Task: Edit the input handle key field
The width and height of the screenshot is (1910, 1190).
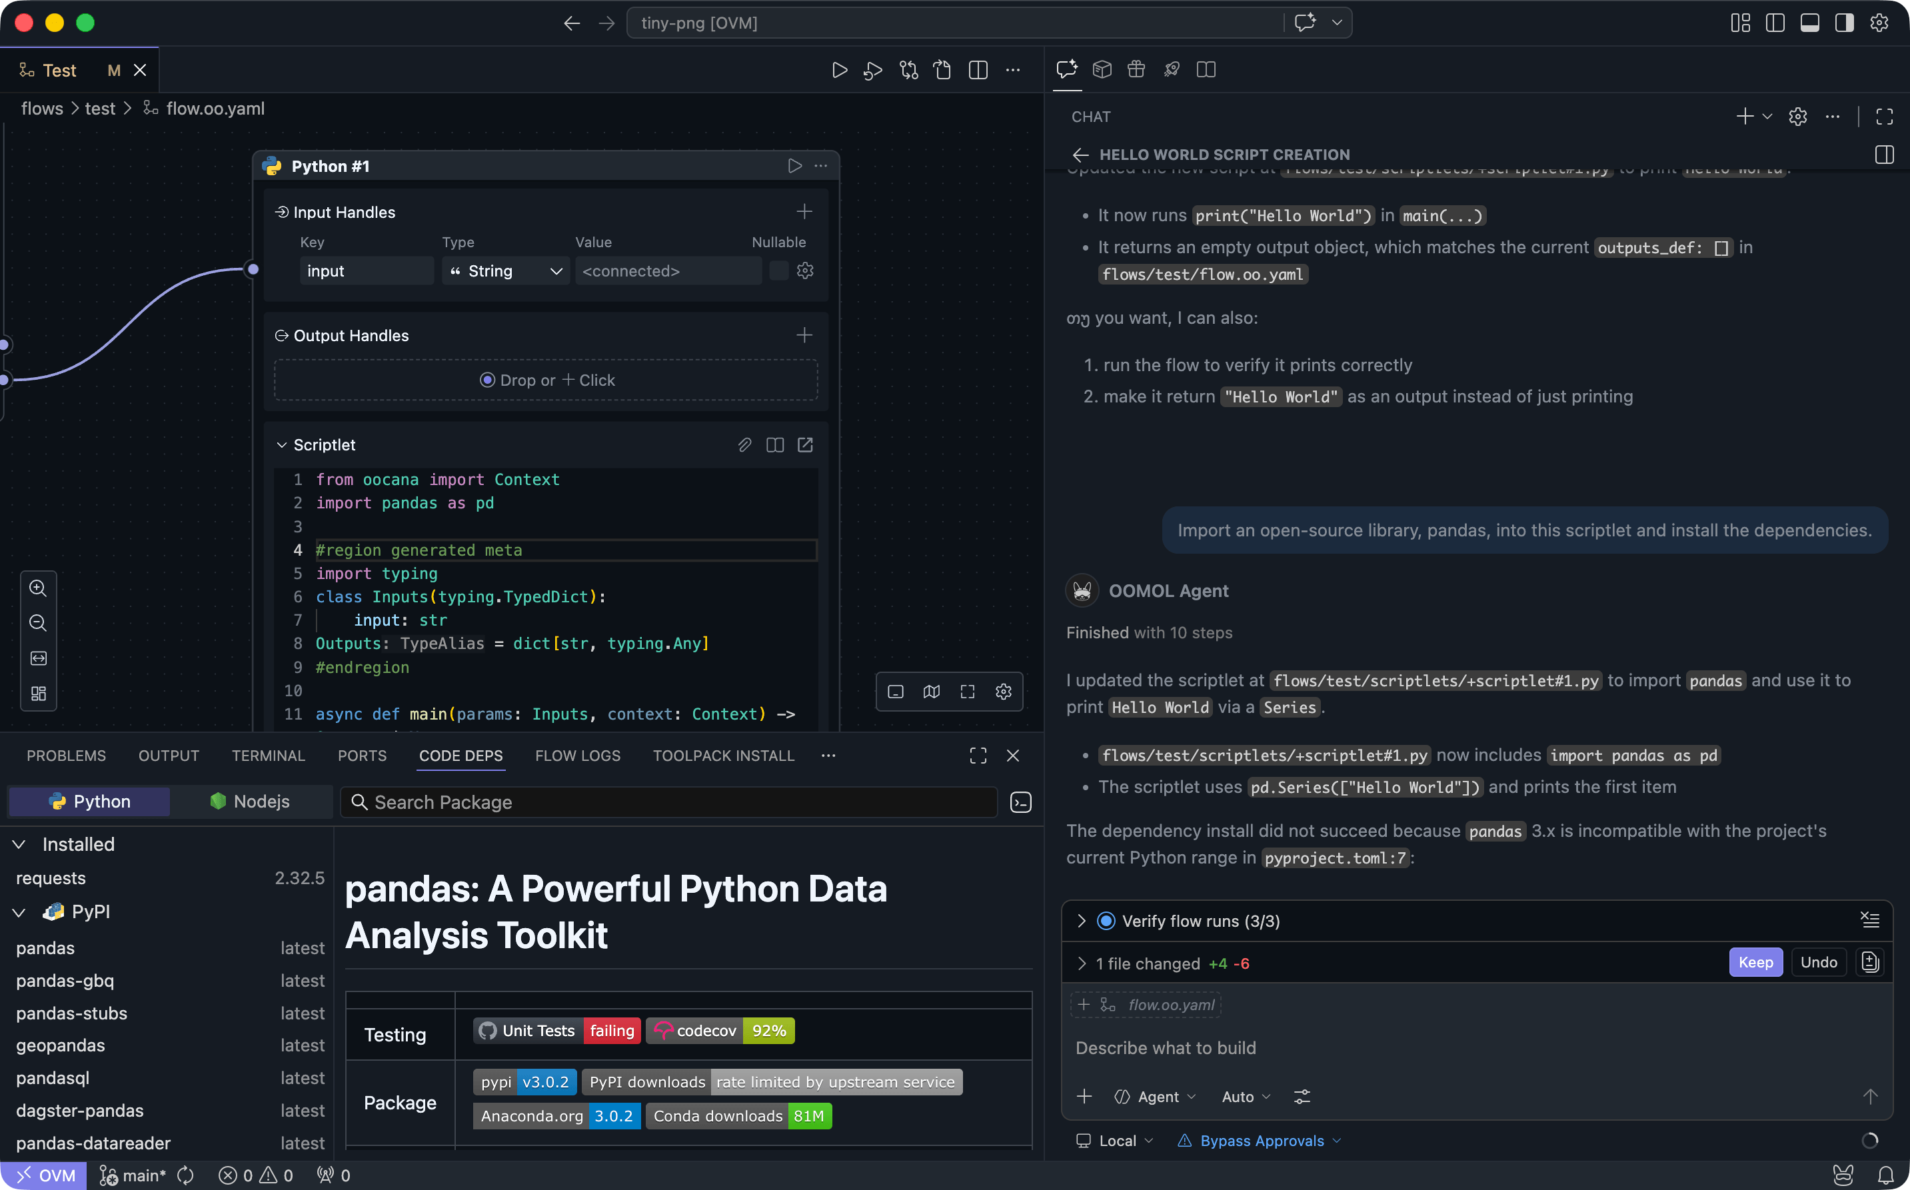Action: point(367,271)
